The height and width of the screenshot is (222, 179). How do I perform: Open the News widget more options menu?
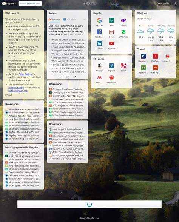pyautogui.click(x=85, y=19)
